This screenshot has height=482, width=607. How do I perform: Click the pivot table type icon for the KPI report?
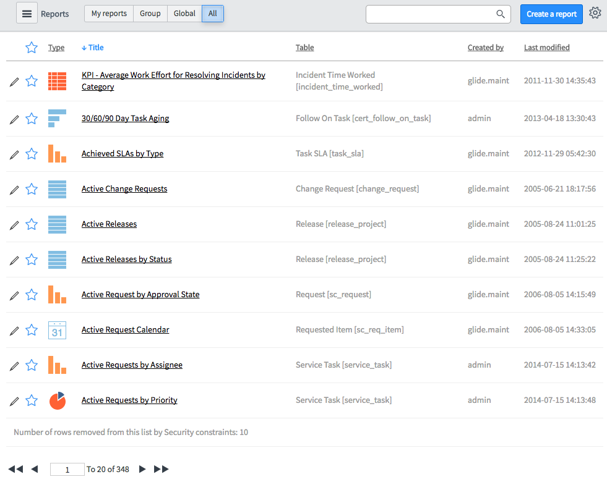click(58, 81)
